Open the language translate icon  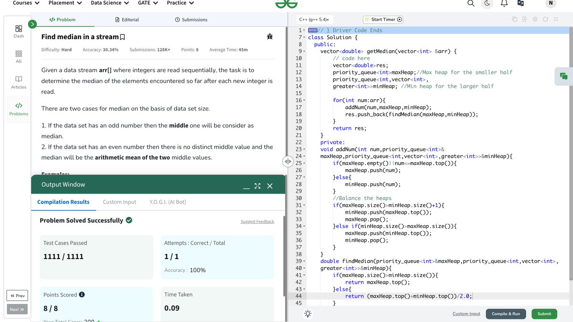pos(520,3)
